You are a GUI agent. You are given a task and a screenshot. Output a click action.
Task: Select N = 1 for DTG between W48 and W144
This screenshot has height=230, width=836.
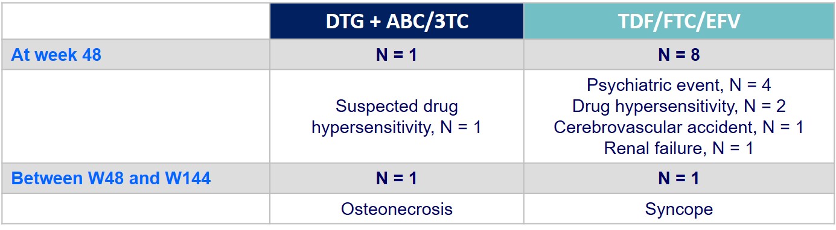tap(397, 178)
